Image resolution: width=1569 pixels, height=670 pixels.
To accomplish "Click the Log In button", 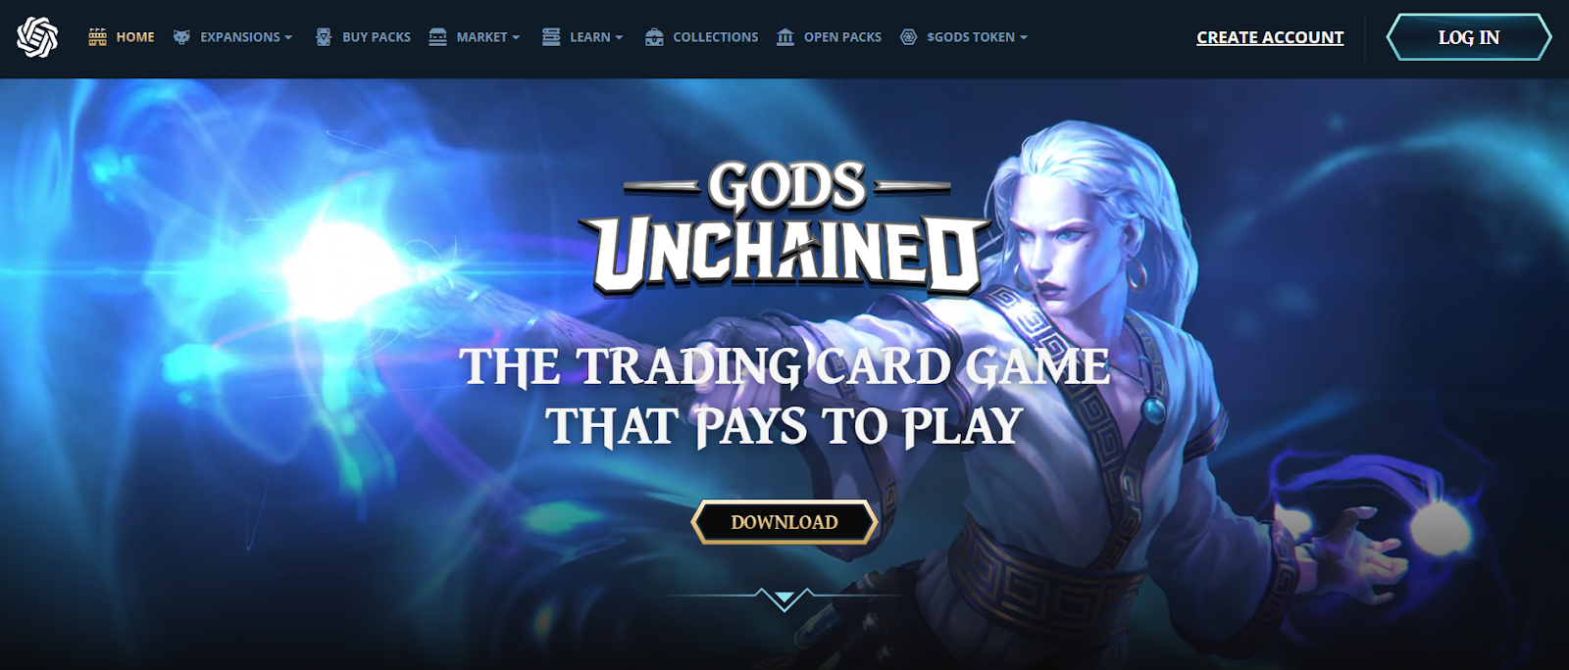I will [x=1468, y=37].
